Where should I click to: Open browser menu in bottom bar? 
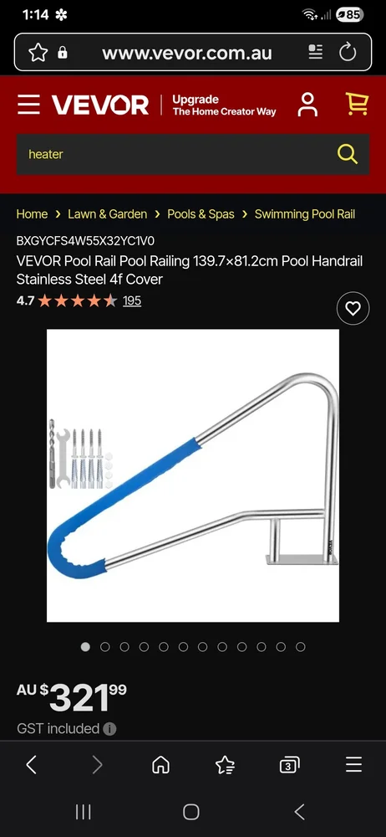coord(353,765)
